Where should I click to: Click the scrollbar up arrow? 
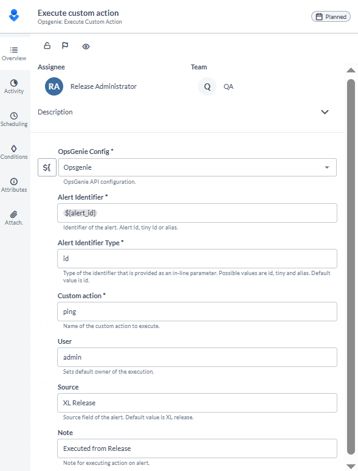[x=351, y=71]
